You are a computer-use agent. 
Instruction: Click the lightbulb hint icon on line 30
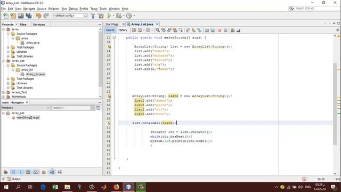click(109, 123)
